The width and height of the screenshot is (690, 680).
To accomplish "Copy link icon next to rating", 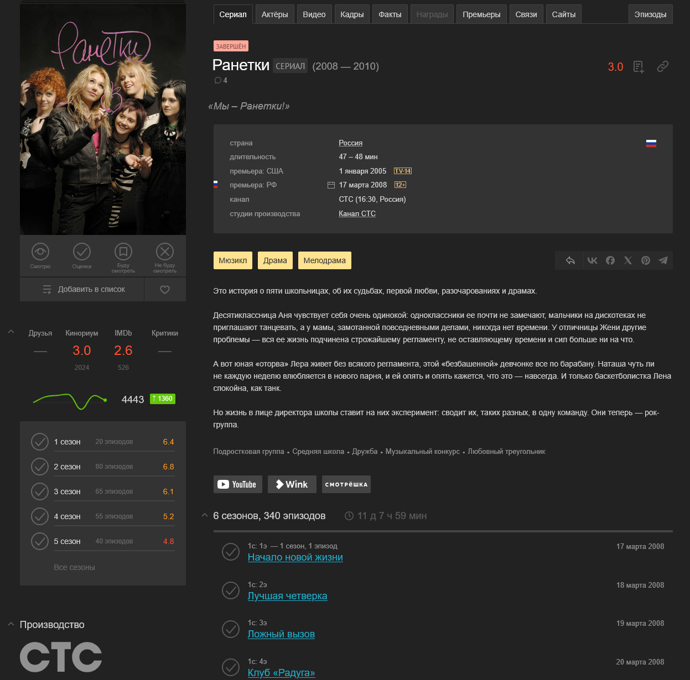I will [x=663, y=66].
